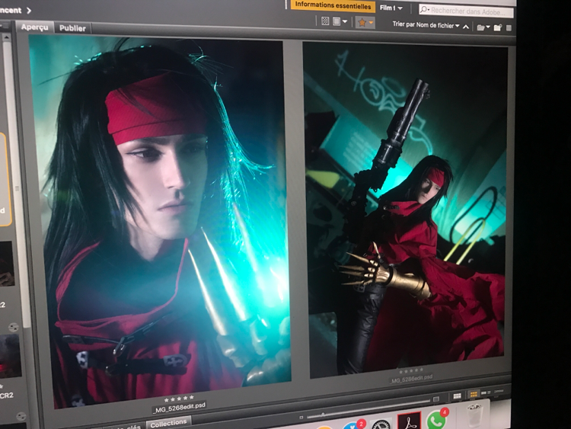This screenshot has width=571, height=429.
Task: Click the _MG_5268edit.psd file name
Action: point(179,406)
